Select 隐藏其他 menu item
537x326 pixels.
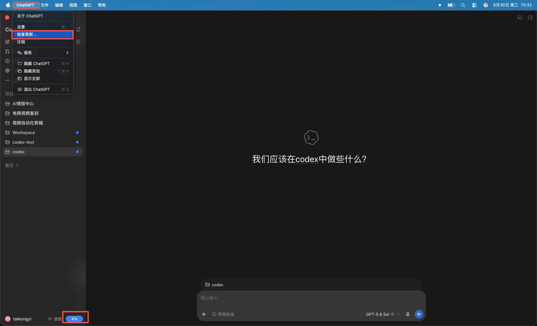coord(43,71)
